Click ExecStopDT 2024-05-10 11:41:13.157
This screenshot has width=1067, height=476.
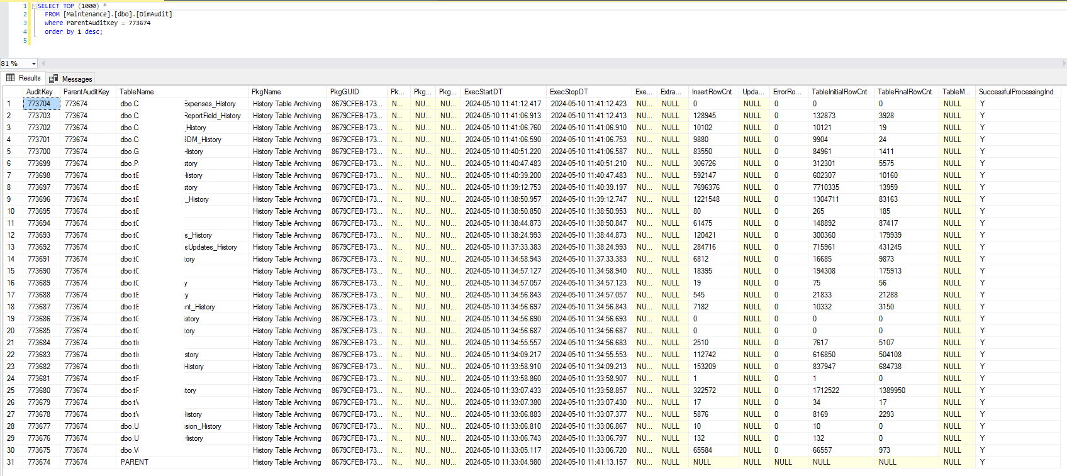589,462
